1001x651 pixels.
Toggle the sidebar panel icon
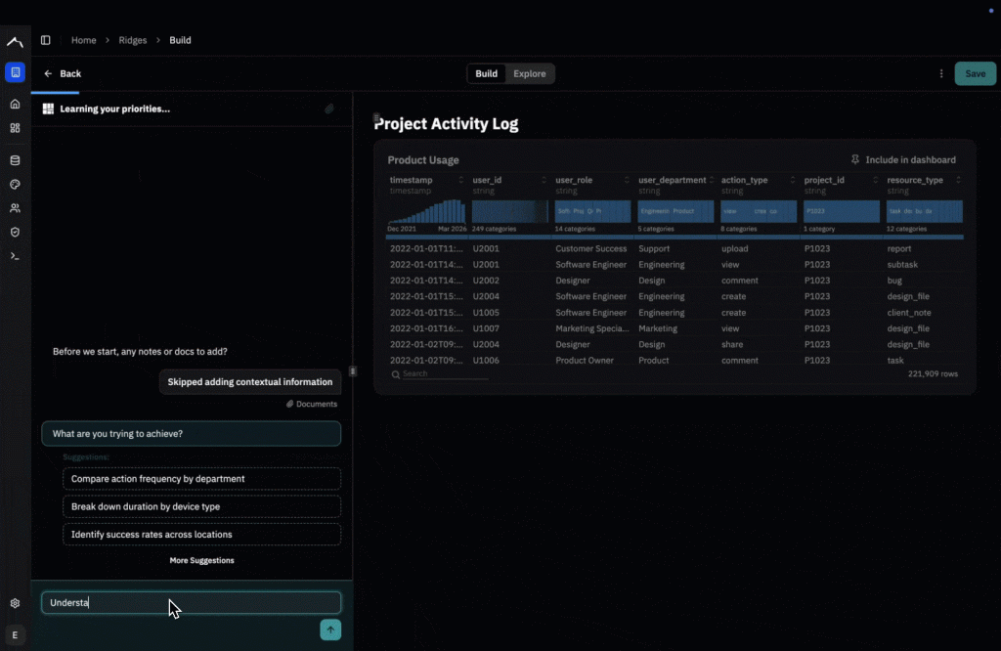pos(46,40)
